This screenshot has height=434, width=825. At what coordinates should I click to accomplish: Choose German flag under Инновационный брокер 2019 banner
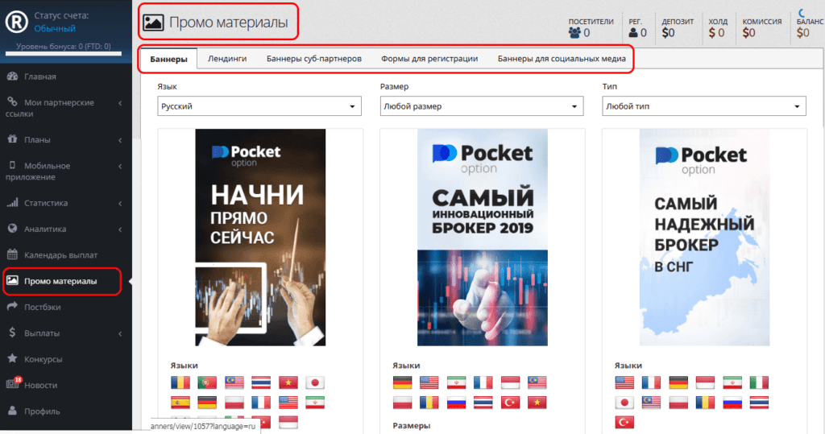click(403, 382)
